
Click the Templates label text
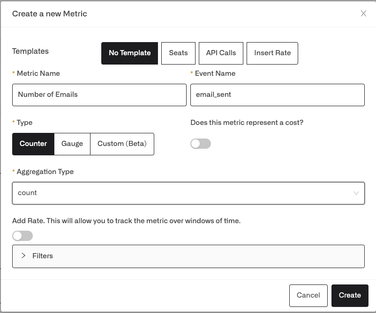[30, 51]
